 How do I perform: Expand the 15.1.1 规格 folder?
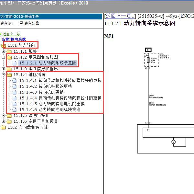[x=3, y=51]
